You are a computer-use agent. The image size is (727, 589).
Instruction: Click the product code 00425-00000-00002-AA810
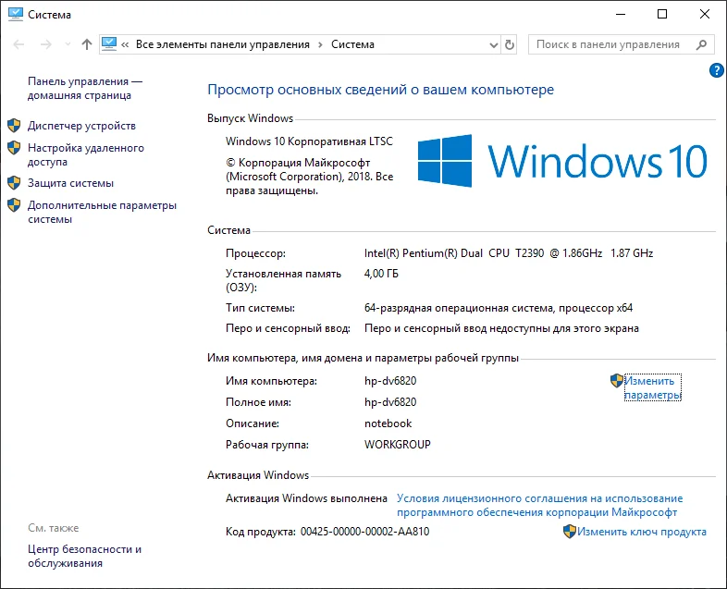pos(365,532)
